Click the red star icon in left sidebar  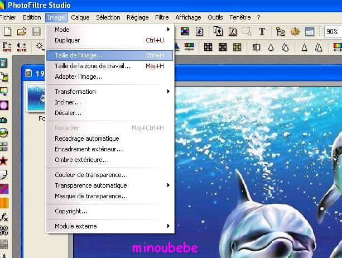(4, 161)
